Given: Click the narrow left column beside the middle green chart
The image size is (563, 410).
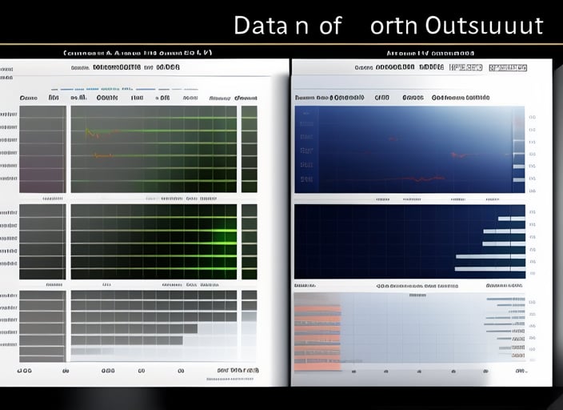Looking at the screenshot, I should click(x=42, y=241).
